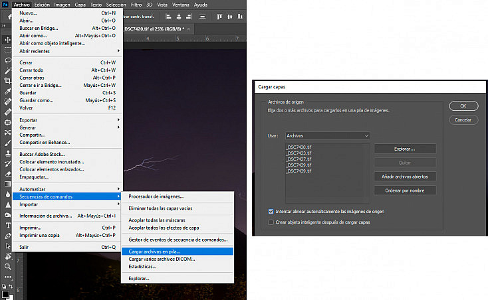
Task: Select the Zoom magnifier tool
Action: [7, 266]
